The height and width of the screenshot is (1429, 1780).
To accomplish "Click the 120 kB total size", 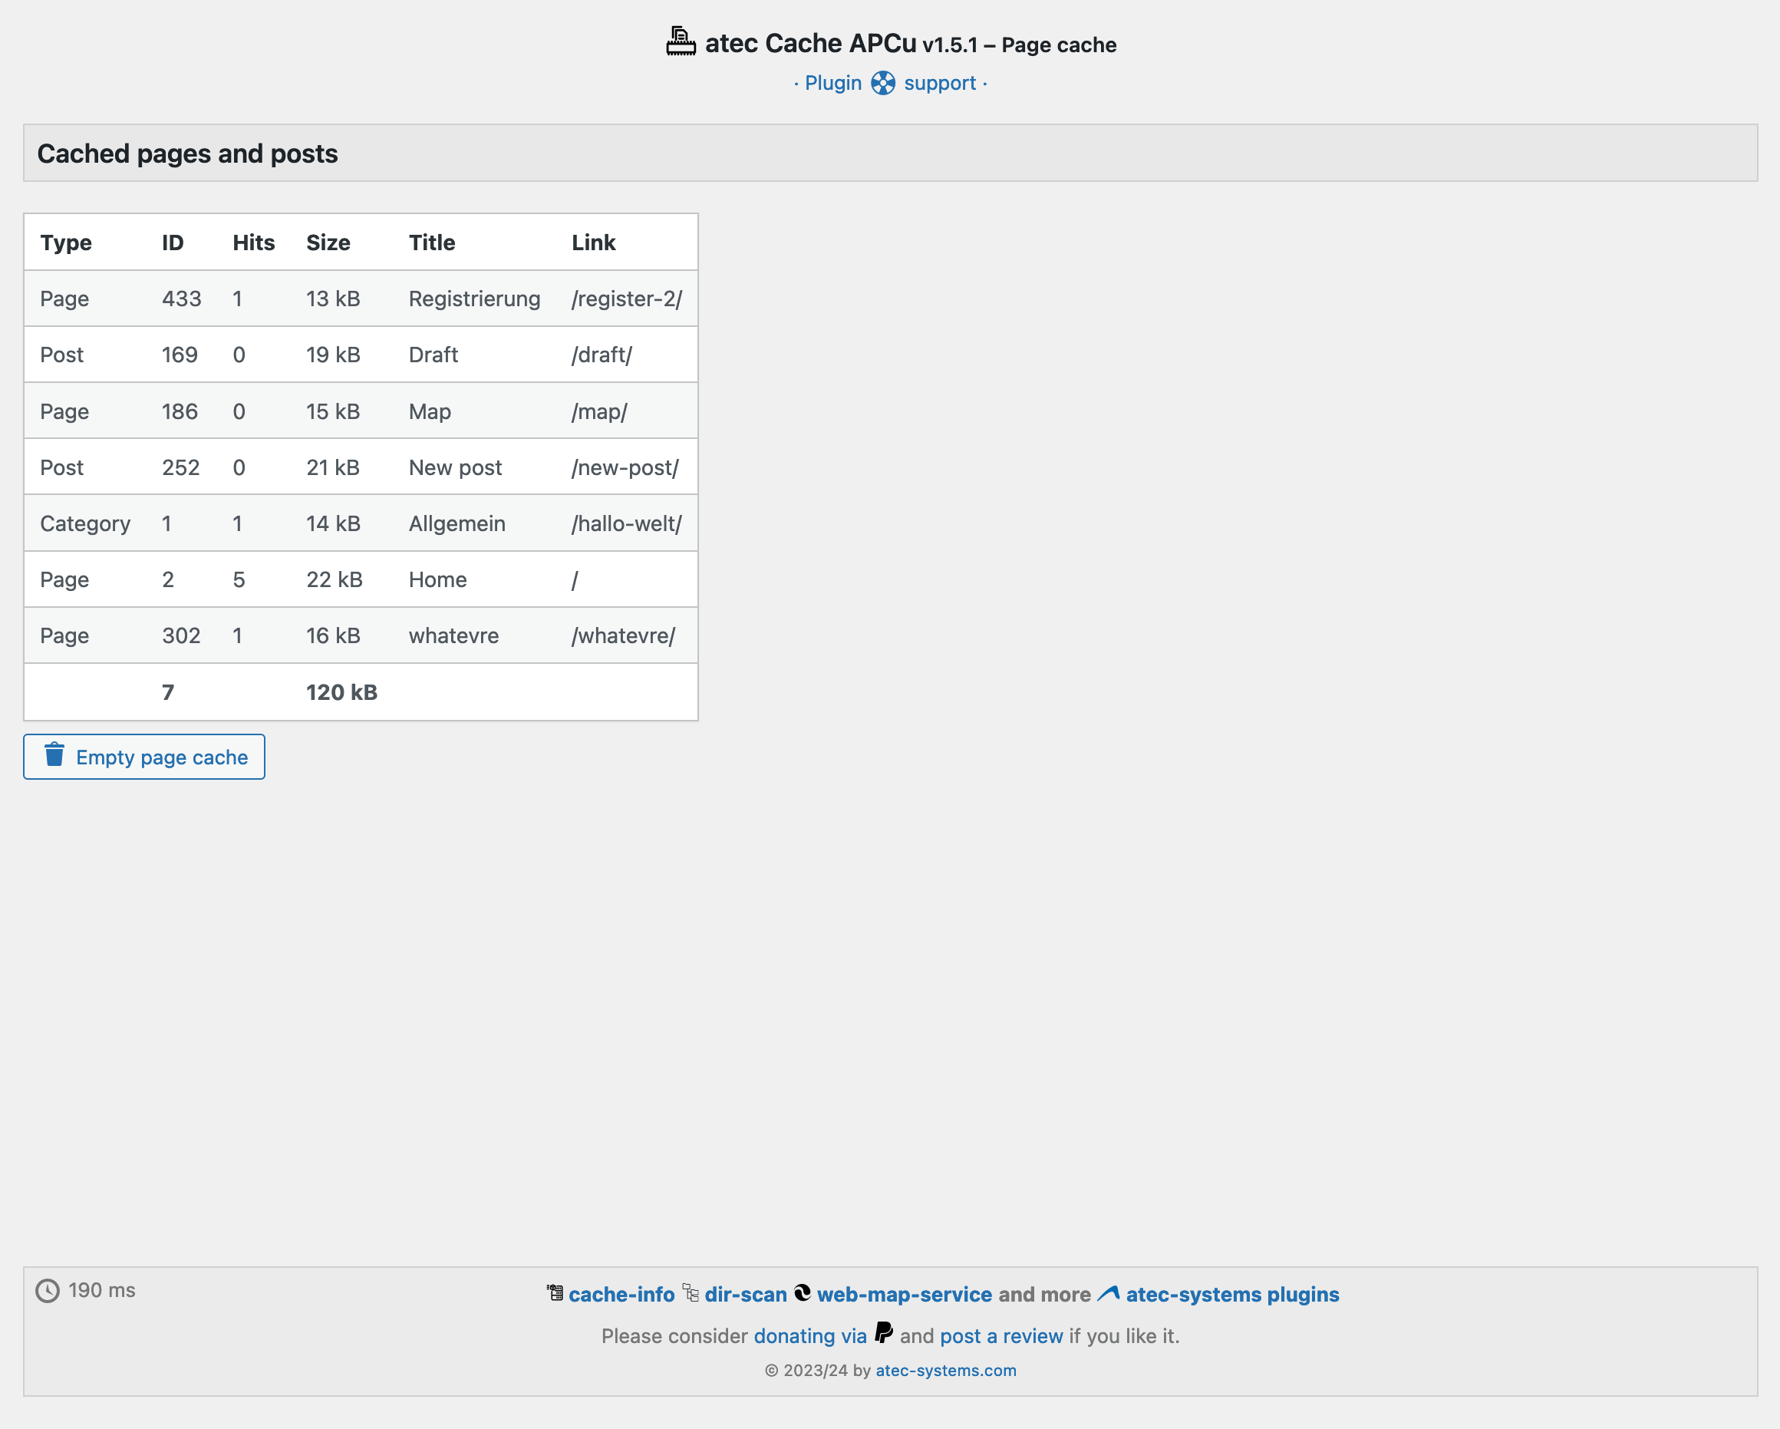I will point(341,692).
